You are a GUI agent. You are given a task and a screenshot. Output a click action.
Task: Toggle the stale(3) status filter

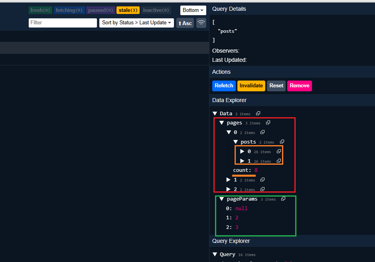point(128,10)
